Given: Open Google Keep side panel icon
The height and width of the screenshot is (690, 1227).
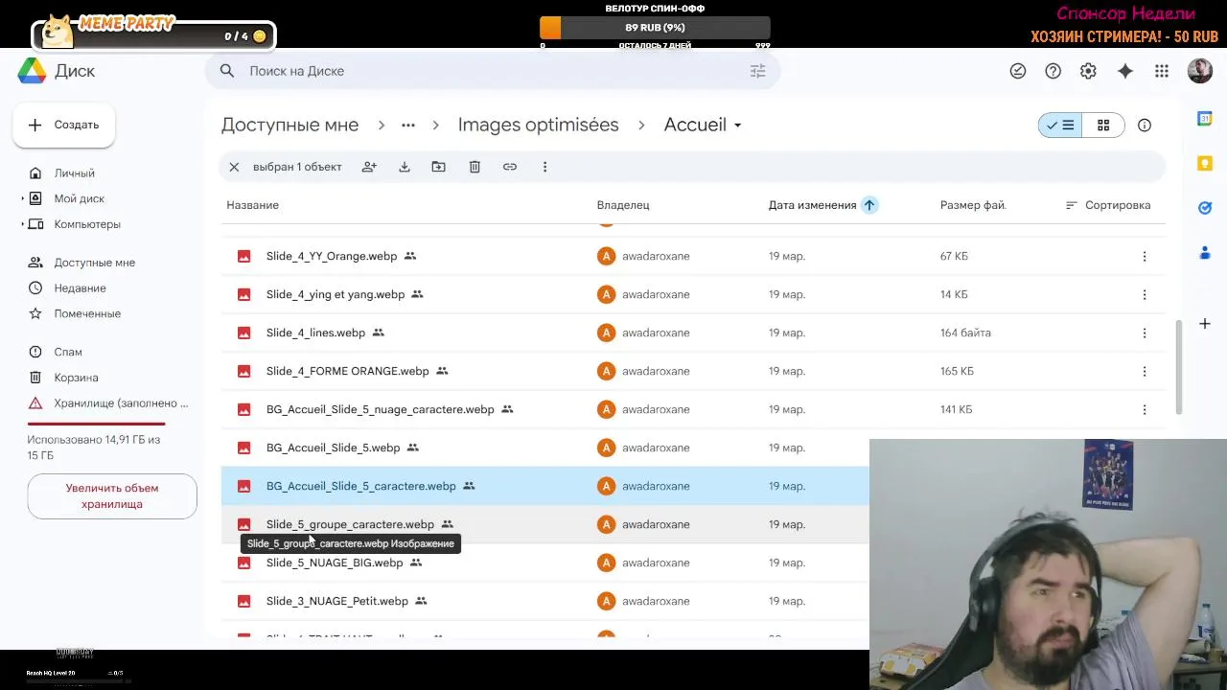Looking at the screenshot, I should tap(1205, 163).
